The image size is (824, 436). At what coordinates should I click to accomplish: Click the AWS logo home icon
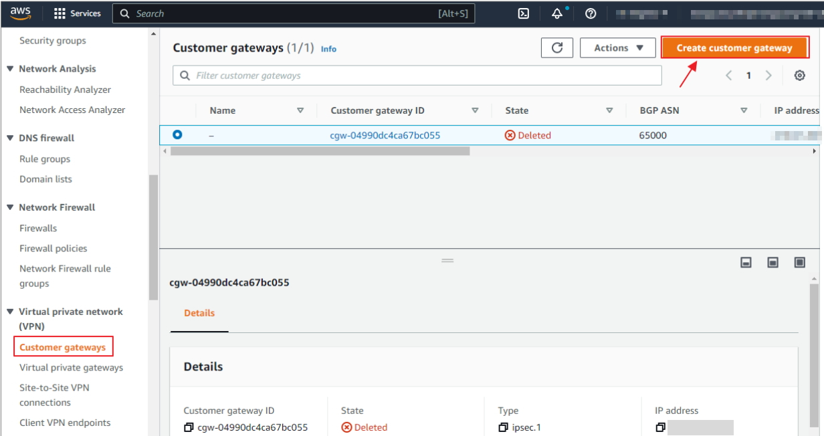(21, 13)
